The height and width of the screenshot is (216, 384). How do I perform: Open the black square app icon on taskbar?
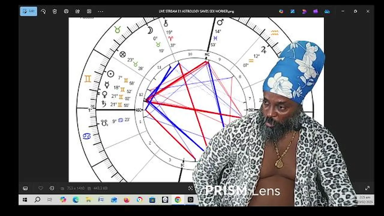tap(190, 200)
